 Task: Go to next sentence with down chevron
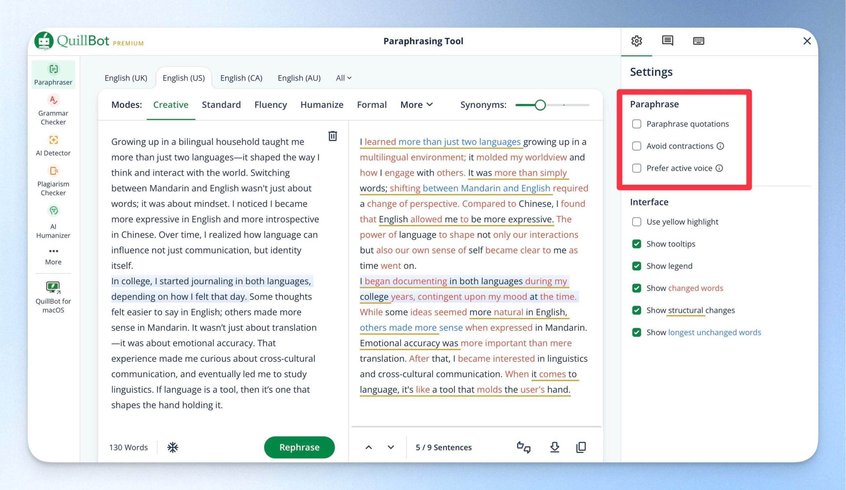[391, 447]
